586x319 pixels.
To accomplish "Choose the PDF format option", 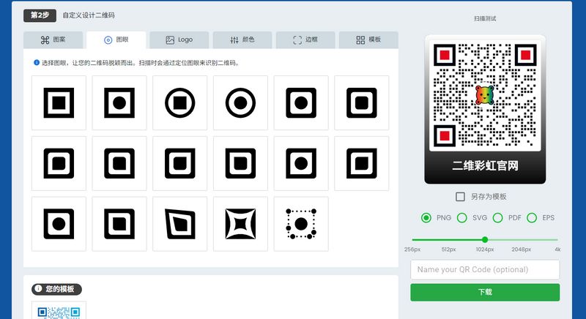I will (x=498, y=218).
